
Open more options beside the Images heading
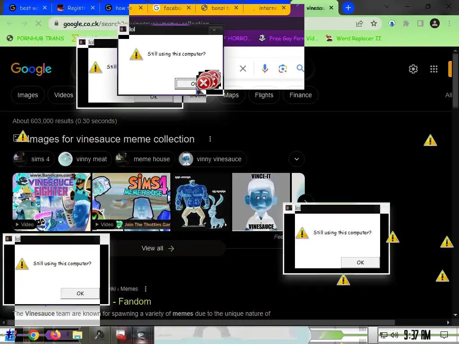[210, 139]
